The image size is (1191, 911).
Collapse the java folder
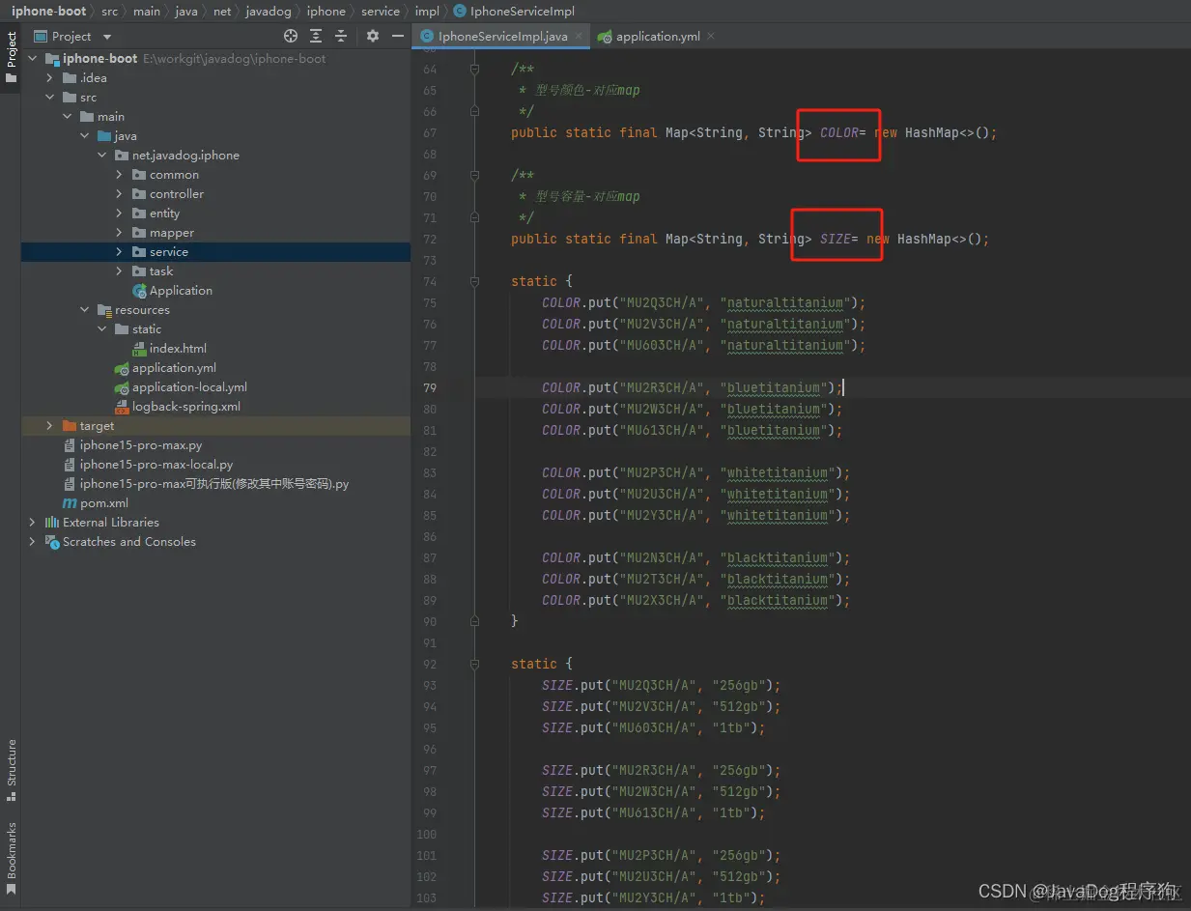click(85, 136)
